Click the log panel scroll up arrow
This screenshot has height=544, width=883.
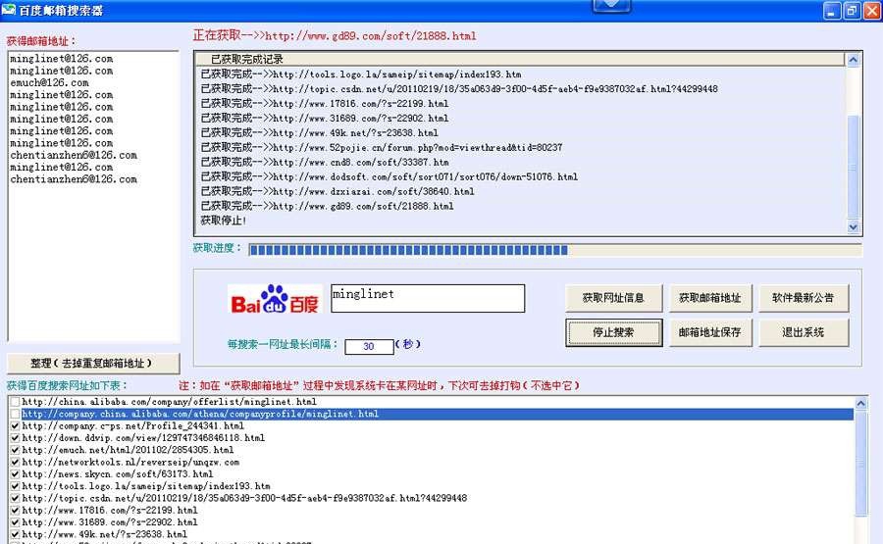854,60
